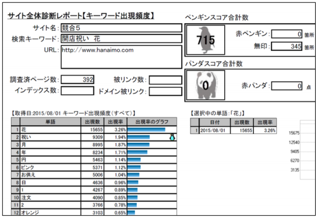Image resolution: width=318 pixels, height=218 pixels.
Task: Click the blue frequency bar for 月
Action: click(x=138, y=145)
